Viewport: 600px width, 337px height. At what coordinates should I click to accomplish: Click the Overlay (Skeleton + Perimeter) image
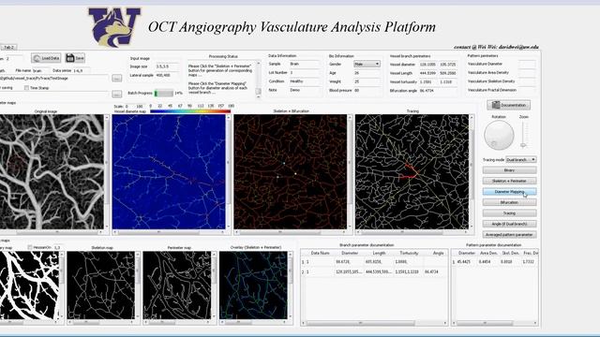[253, 285]
